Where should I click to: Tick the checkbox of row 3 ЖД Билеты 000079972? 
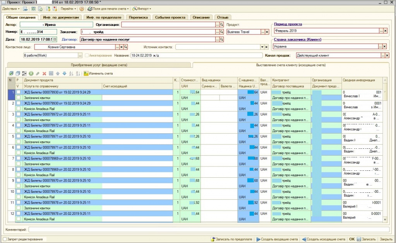pos(19,114)
